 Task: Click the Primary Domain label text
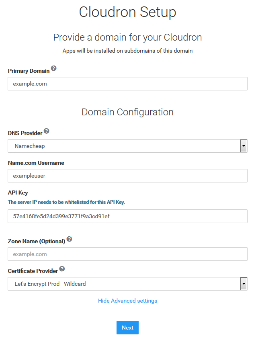click(x=29, y=71)
